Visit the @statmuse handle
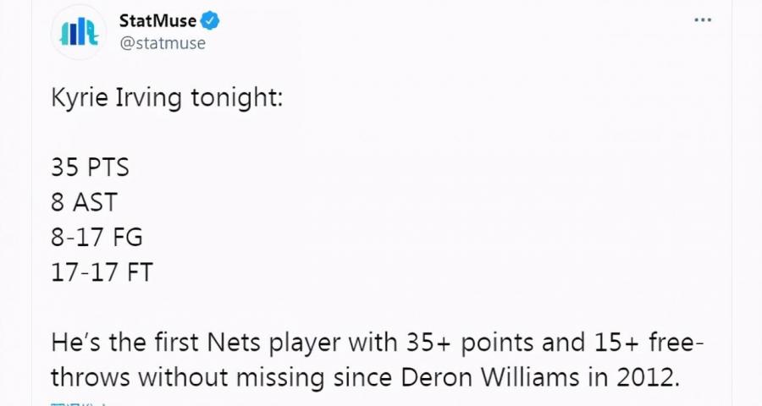Screen dimensions: 762x406 (163, 42)
